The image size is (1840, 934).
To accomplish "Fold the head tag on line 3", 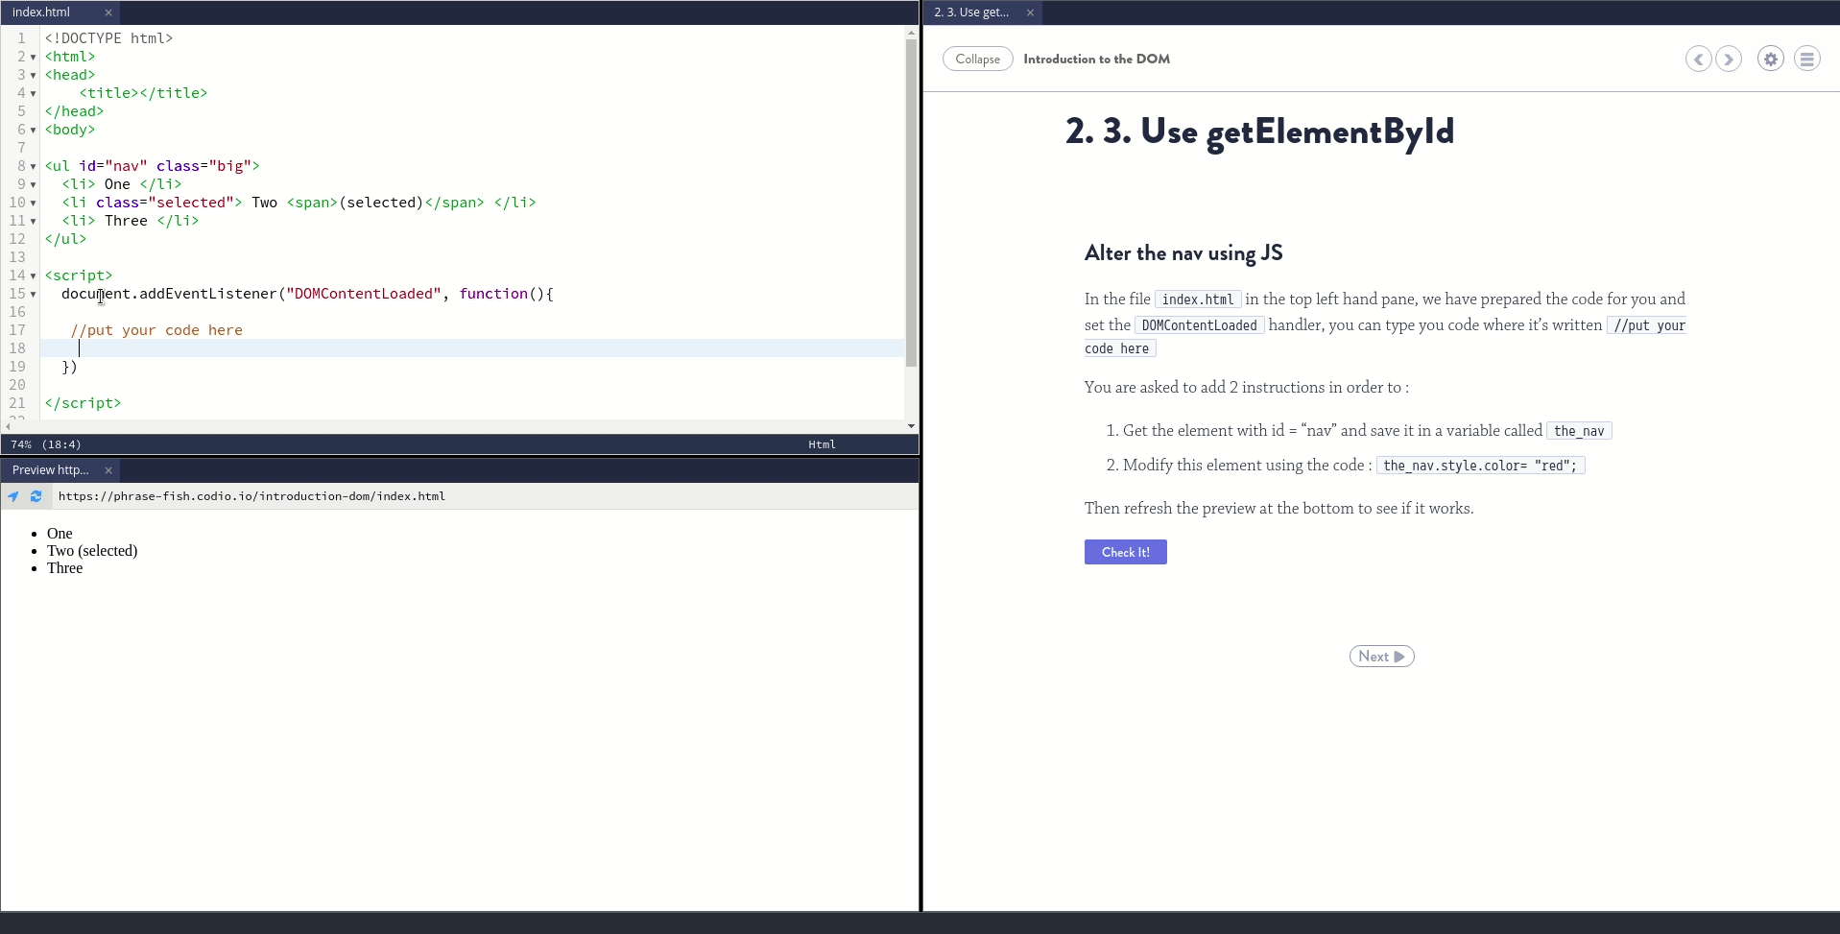I will [33, 76].
